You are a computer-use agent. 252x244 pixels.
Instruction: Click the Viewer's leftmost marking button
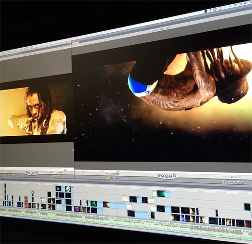click(4, 175)
